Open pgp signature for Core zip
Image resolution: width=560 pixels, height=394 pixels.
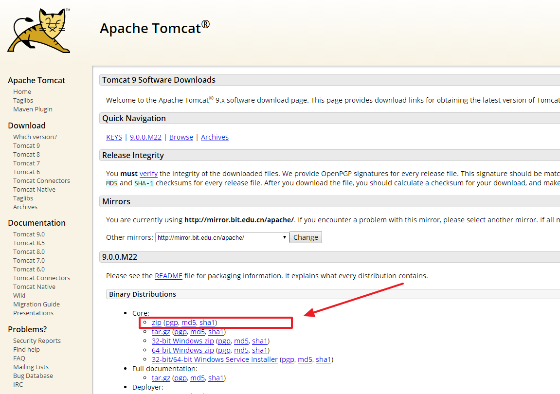coord(172,322)
